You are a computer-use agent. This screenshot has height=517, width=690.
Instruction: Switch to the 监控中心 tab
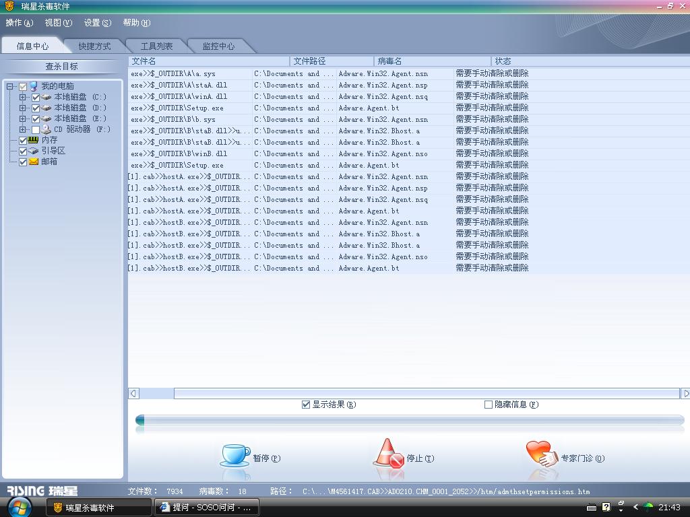[x=219, y=46]
